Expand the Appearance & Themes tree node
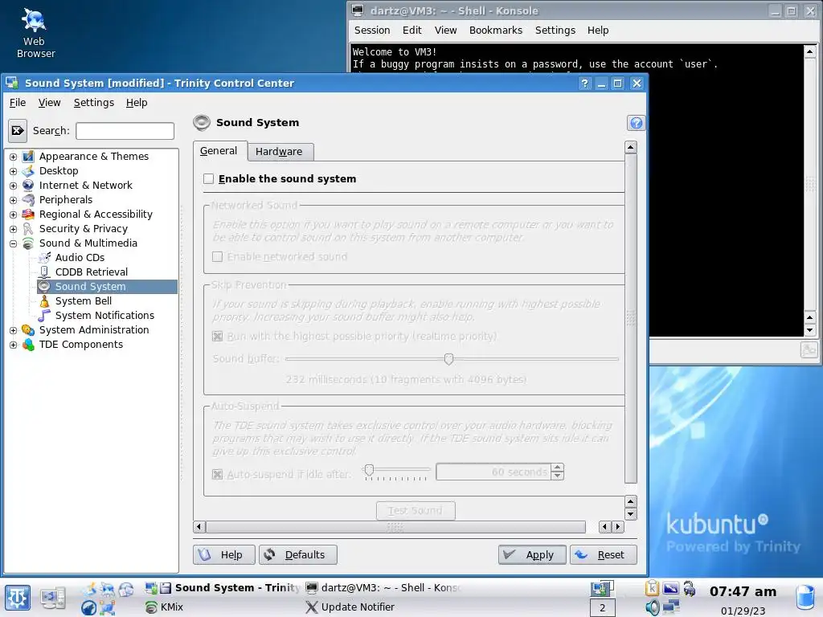 13,157
